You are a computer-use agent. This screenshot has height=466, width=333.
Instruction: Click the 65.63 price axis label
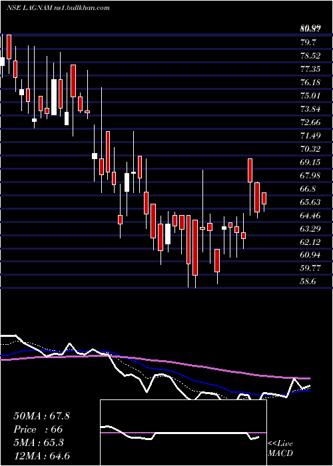(x=310, y=202)
